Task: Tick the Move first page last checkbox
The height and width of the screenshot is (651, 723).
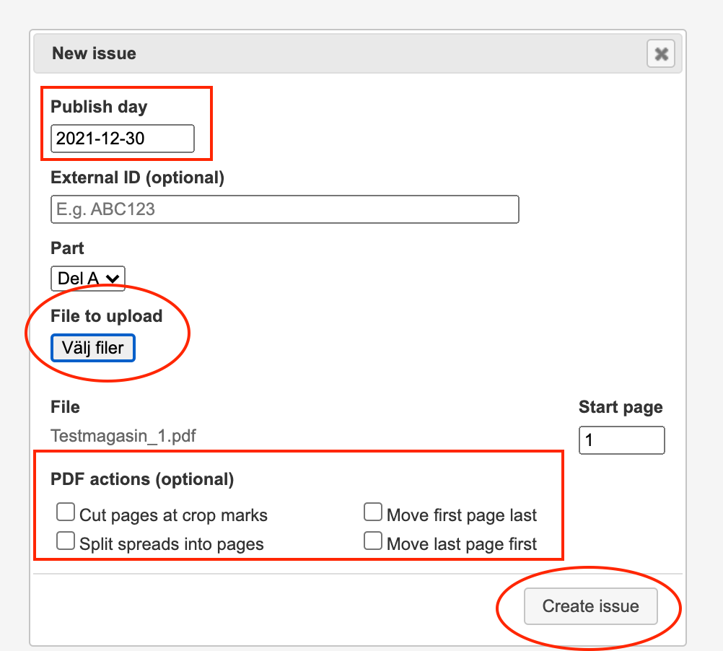Action: pos(372,513)
